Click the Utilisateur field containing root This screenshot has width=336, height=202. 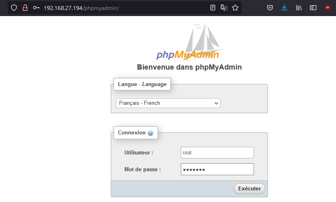coord(217,152)
